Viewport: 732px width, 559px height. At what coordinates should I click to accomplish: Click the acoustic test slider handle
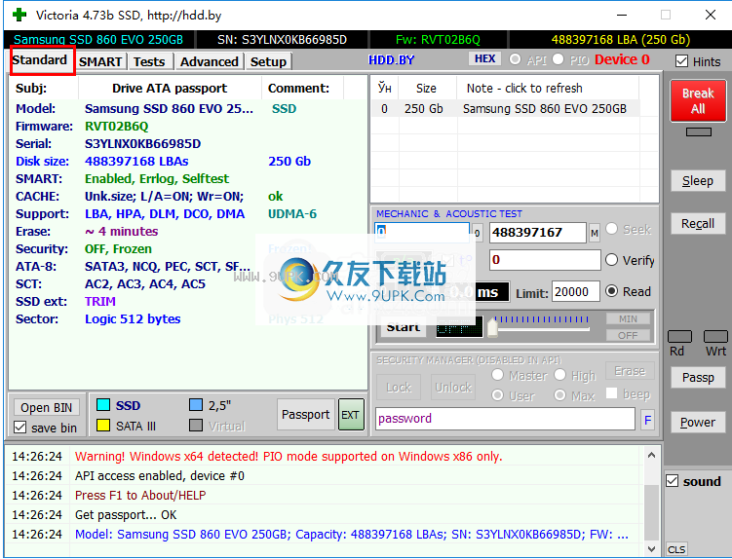tap(492, 327)
